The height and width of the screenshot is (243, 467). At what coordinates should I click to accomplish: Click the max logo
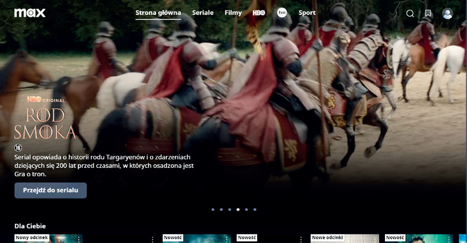[30, 13]
